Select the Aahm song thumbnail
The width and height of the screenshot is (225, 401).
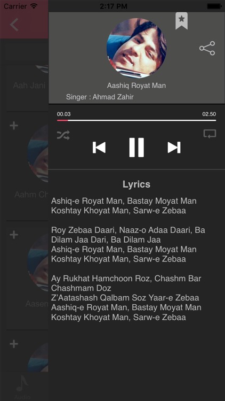point(37,153)
